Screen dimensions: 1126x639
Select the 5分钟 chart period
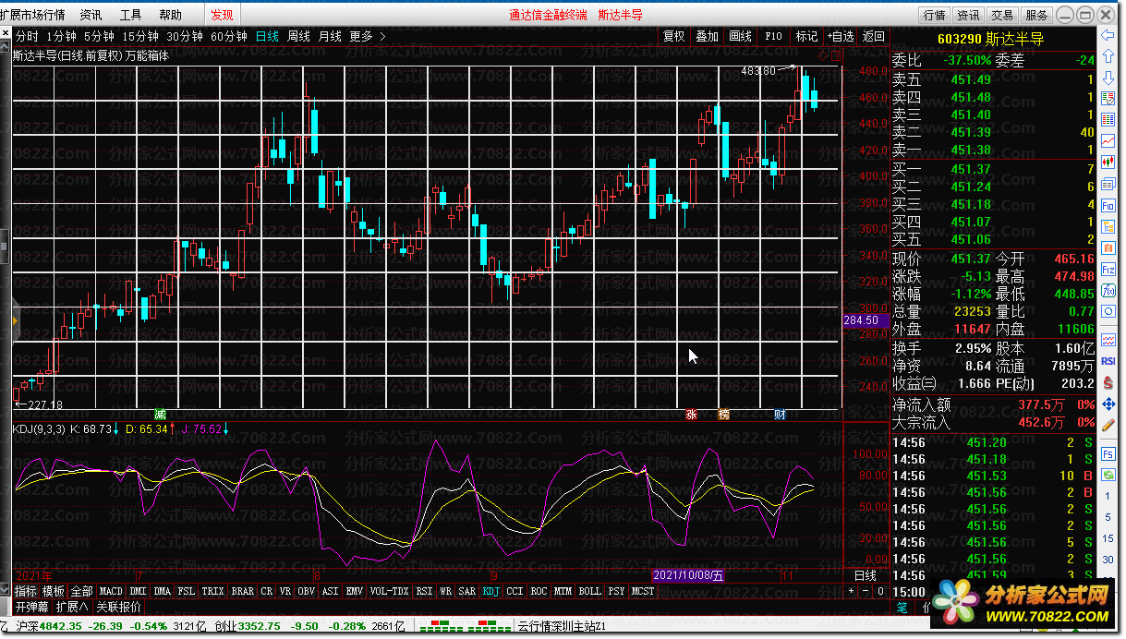coord(99,36)
